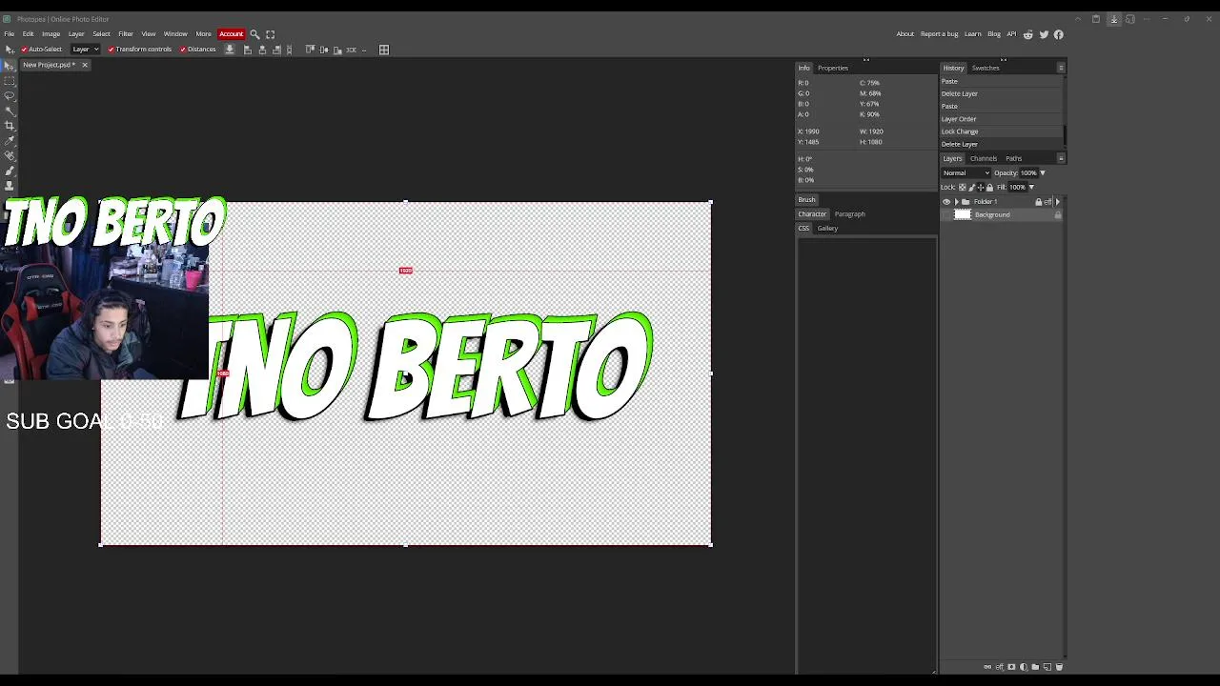
Task: Open the History panel options menu
Action: pyautogui.click(x=1061, y=68)
